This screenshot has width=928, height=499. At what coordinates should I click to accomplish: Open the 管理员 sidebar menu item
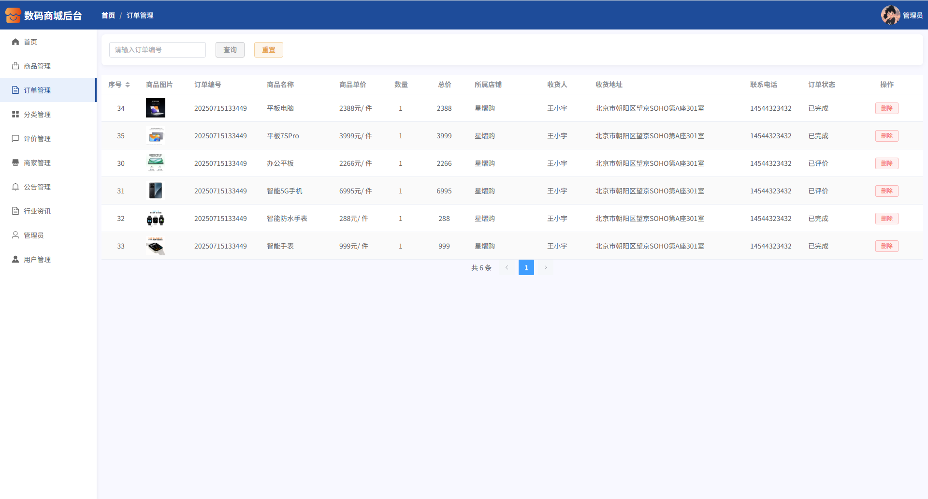34,235
